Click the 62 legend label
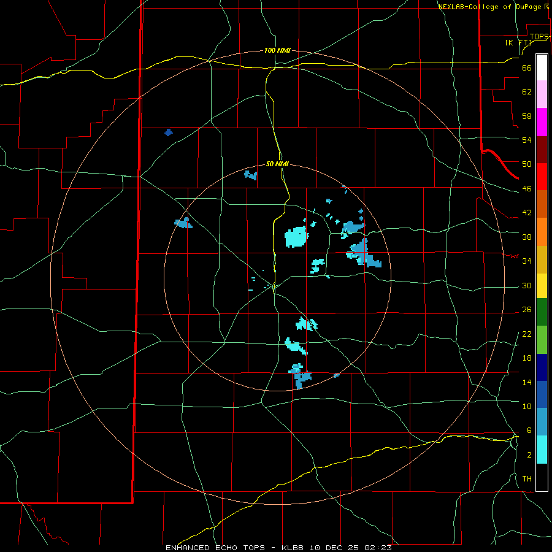 pyautogui.click(x=527, y=92)
